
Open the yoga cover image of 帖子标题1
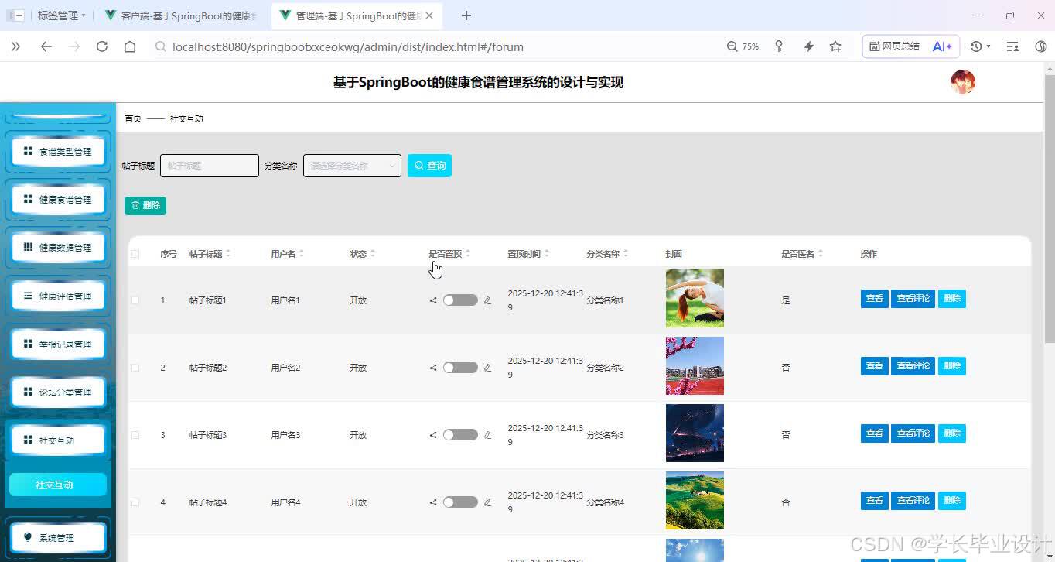click(x=695, y=298)
